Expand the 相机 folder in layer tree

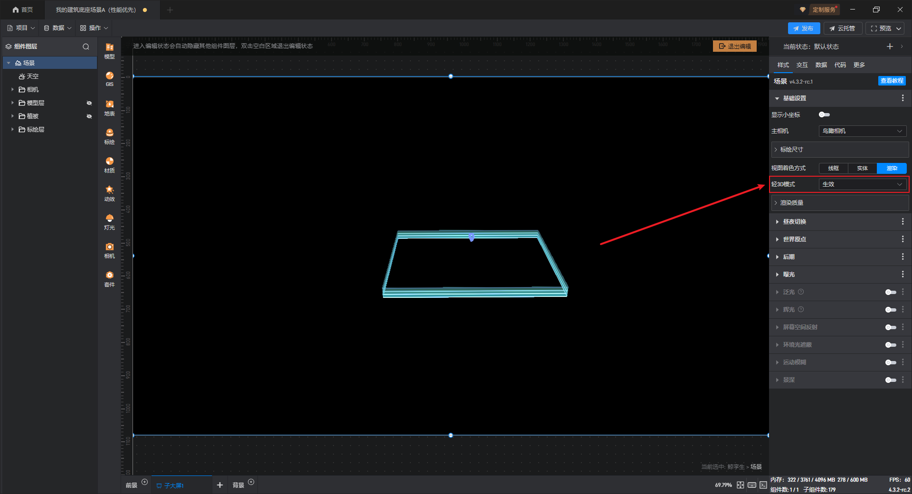[x=12, y=89]
